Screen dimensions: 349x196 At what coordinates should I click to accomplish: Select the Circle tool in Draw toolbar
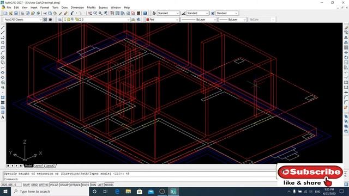pyautogui.click(x=3, y=58)
